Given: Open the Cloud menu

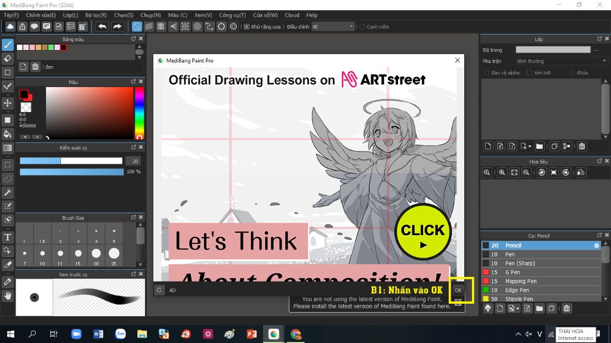Looking at the screenshot, I should pos(292,15).
